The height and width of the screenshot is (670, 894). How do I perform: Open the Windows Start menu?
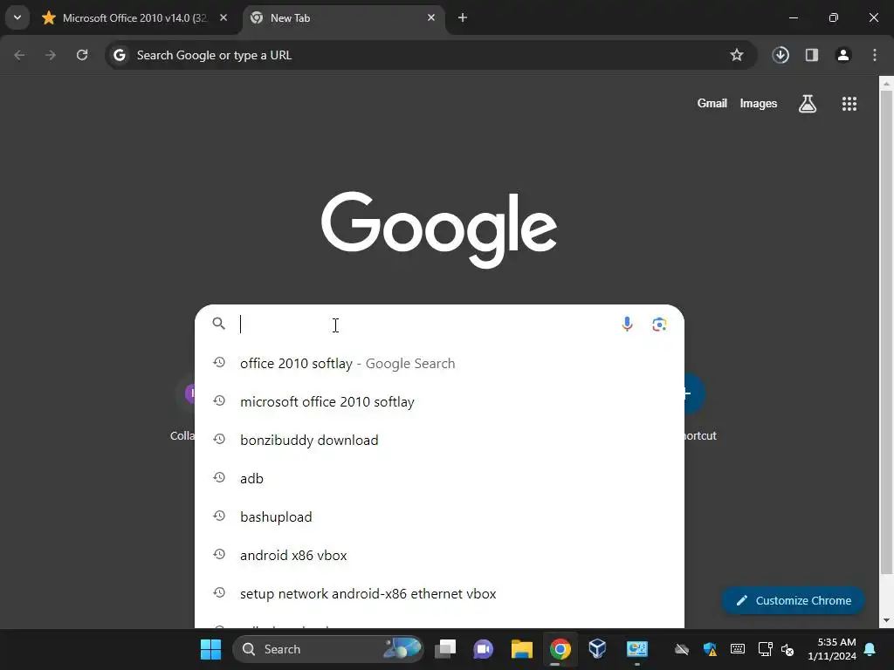[x=211, y=649]
